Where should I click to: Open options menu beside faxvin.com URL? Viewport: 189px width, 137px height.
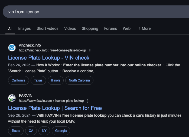point(88,101)
